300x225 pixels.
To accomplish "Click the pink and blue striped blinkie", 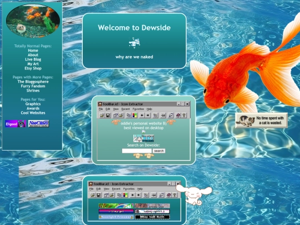I will (116, 212).
